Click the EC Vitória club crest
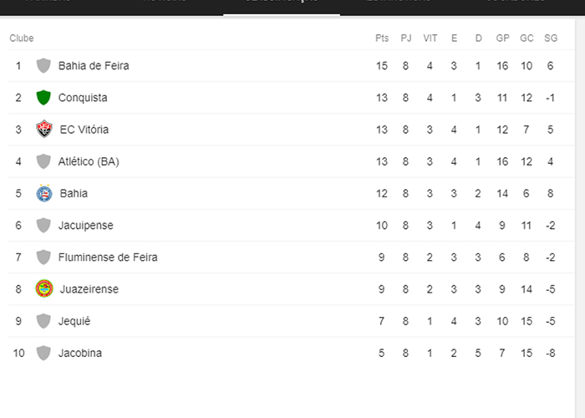The width and height of the screenshot is (585, 418). (x=44, y=130)
